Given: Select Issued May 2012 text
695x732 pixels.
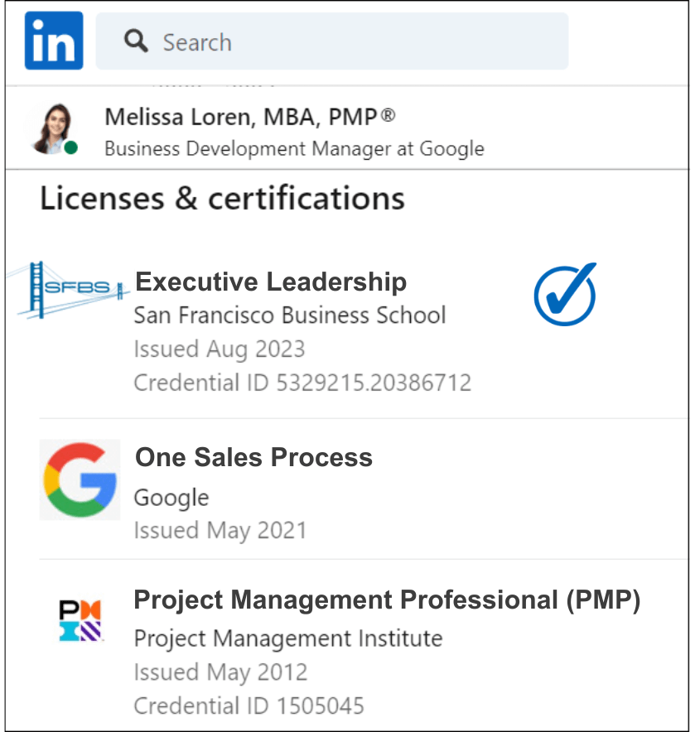Looking at the screenshot, I should pos(220,672).
